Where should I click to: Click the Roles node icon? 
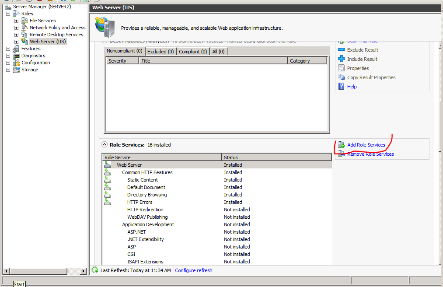click(16, 14)
